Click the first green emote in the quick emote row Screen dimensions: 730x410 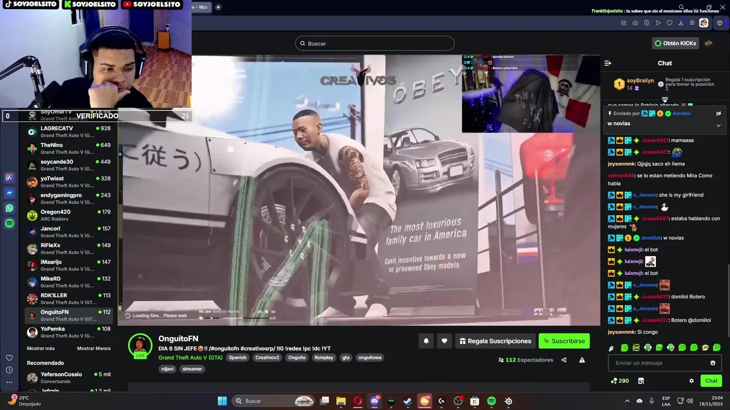click(624, 347)
